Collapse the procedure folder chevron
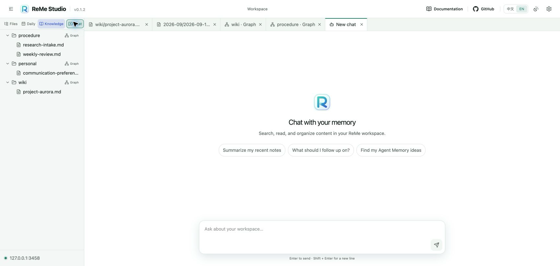This screenshot has height=266, width=560. click(x=8, y=36)
